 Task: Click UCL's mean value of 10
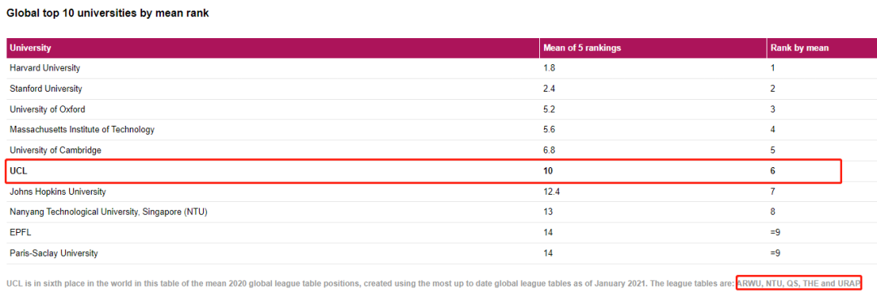point(547,171)
